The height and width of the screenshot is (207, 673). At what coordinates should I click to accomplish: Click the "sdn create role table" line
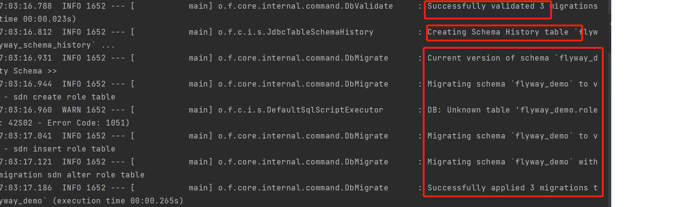pos(64,97)
